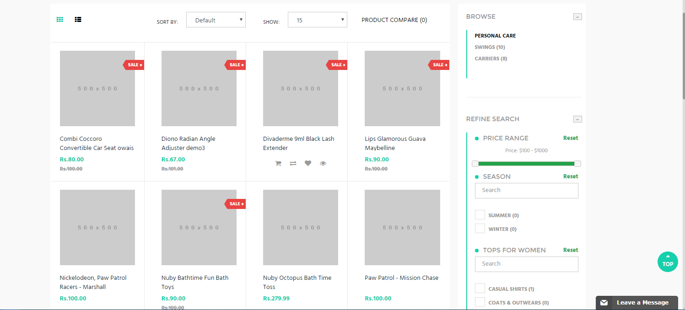Image resolution: width=685 pixels, height=310 pixels.
Task: Open Lips Glamorous Guava Maybelline title
Action: (395, 143)
